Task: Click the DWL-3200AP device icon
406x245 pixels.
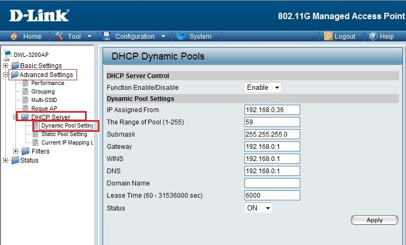Action: pyautogui.click(x=8, y=55)
